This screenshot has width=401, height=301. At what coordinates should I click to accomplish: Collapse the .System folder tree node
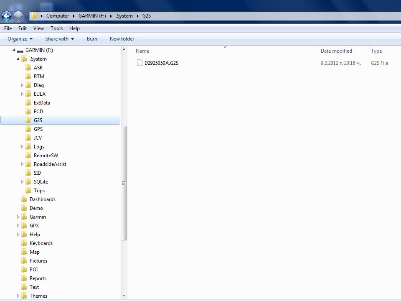click(x=18, y=59)
